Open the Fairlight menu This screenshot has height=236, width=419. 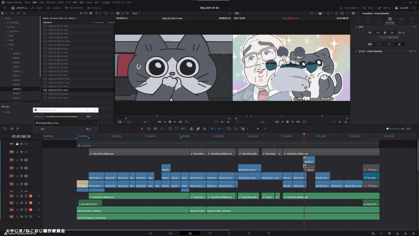pyautogui.click(x=106, y=2)
